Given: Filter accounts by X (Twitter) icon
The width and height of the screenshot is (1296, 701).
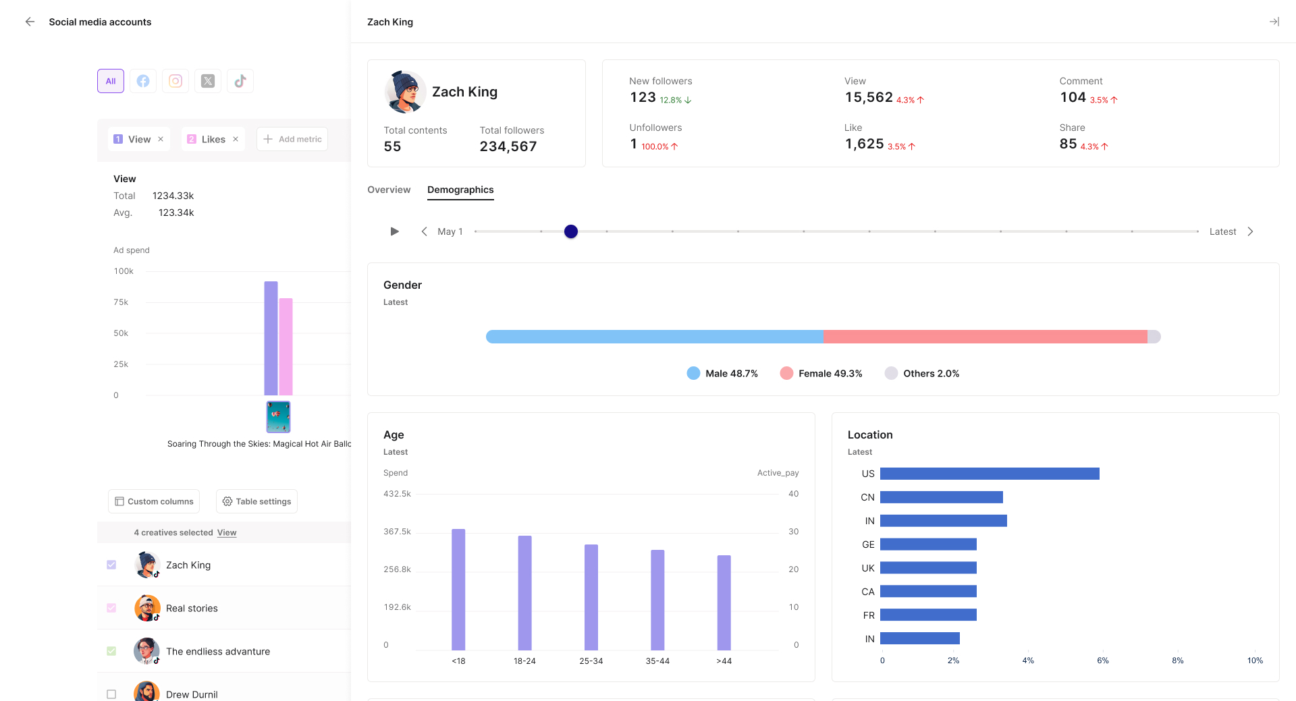Looking at the screenshot, I should click(x=208, y=81).
